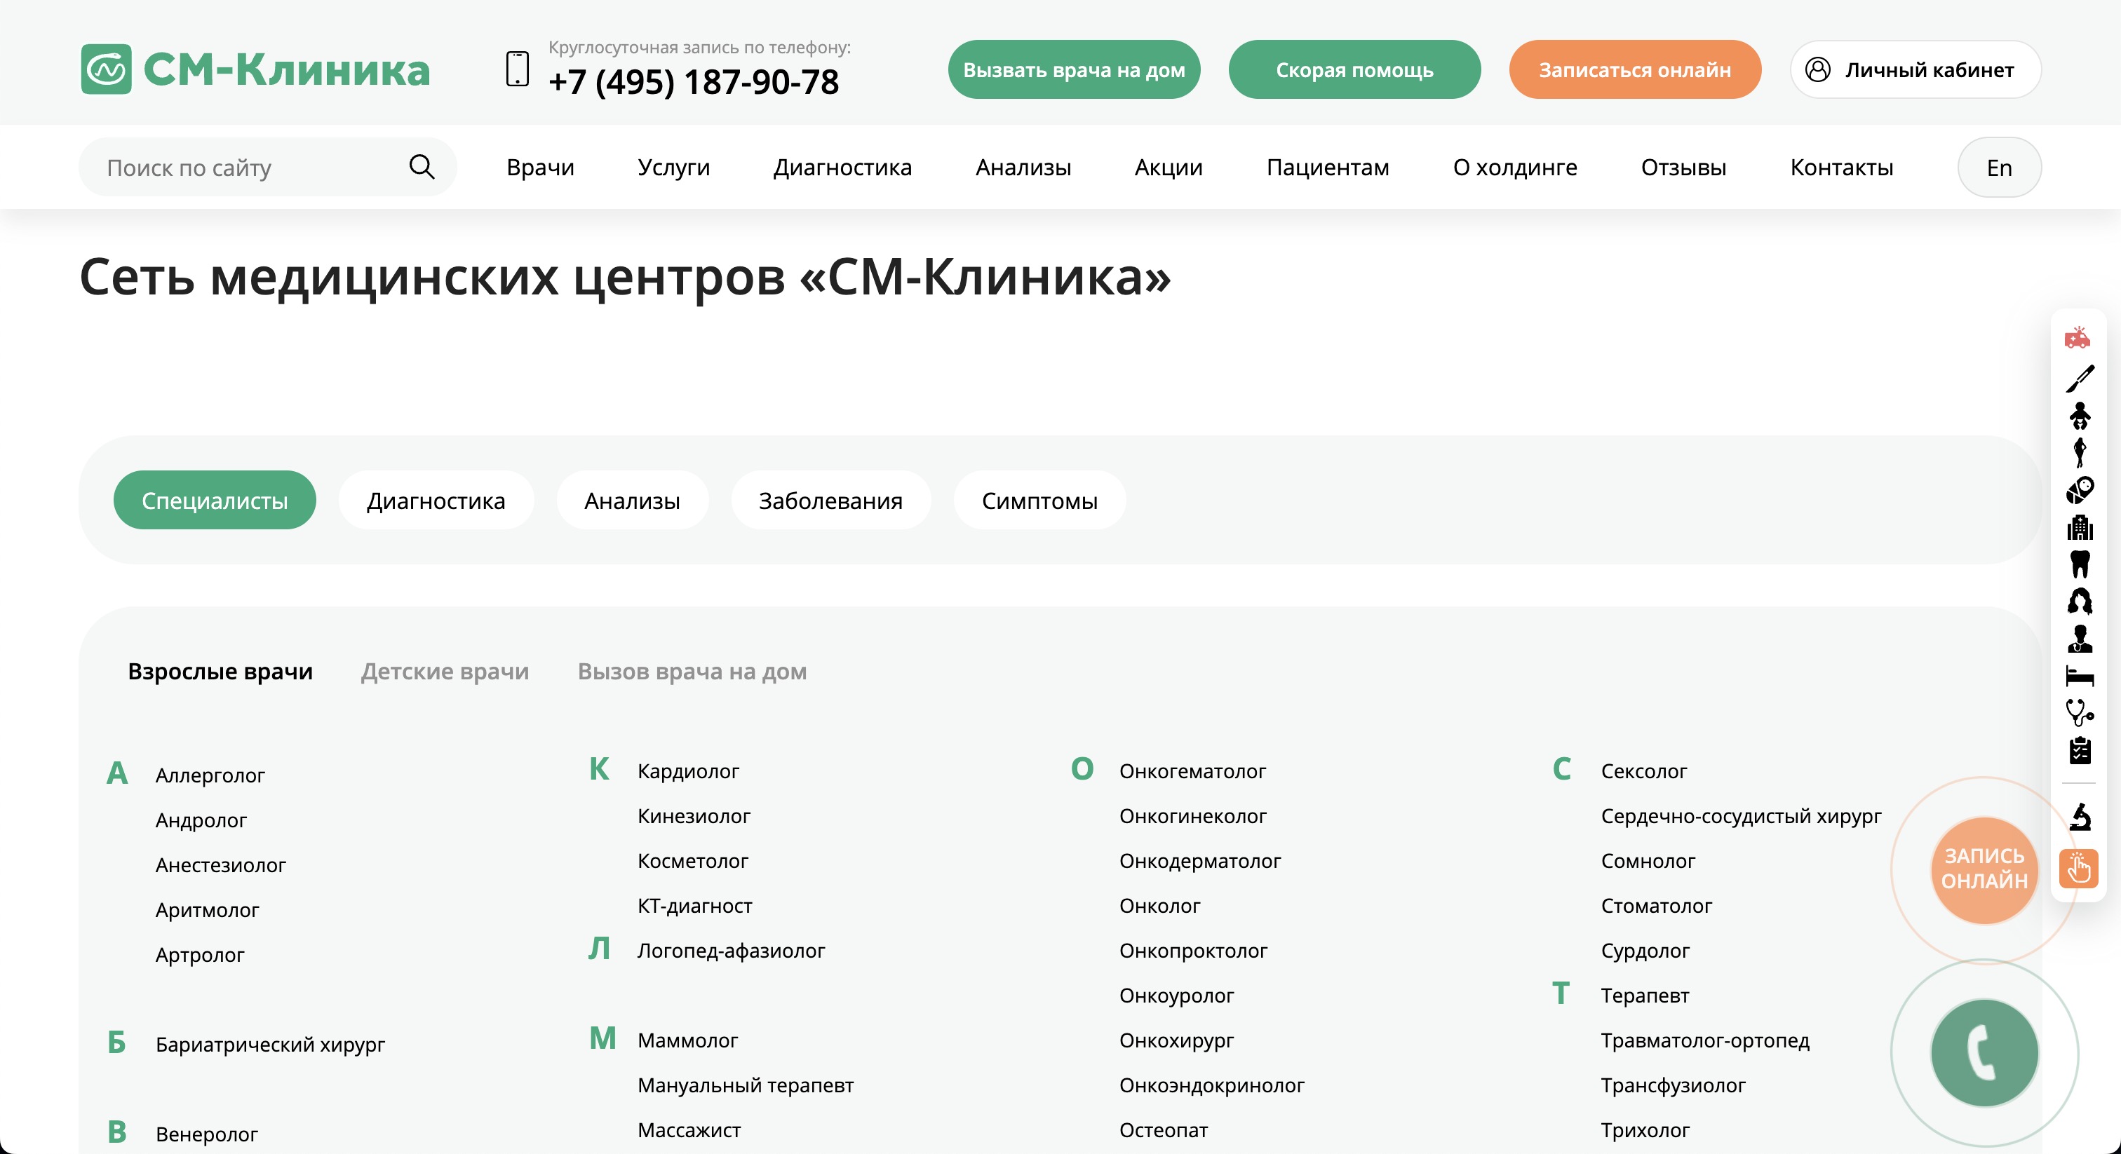Open the Акции menu item
Image resolution: width=2121 pixels, height=1154 pixels.
click(1169, 167)
